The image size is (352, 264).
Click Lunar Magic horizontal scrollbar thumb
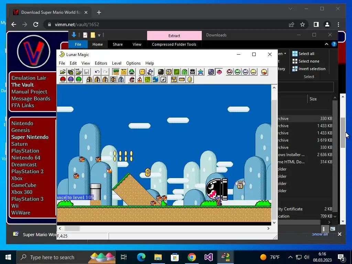tap(72, 229)
